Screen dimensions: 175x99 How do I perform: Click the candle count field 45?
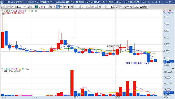[111, 7]
